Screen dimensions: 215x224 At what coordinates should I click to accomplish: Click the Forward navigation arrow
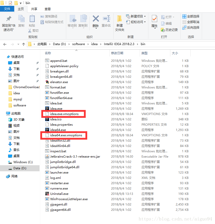click(12, 44)
